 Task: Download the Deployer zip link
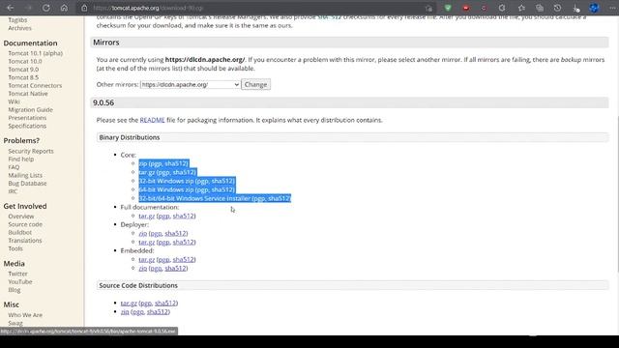[143, 233]
